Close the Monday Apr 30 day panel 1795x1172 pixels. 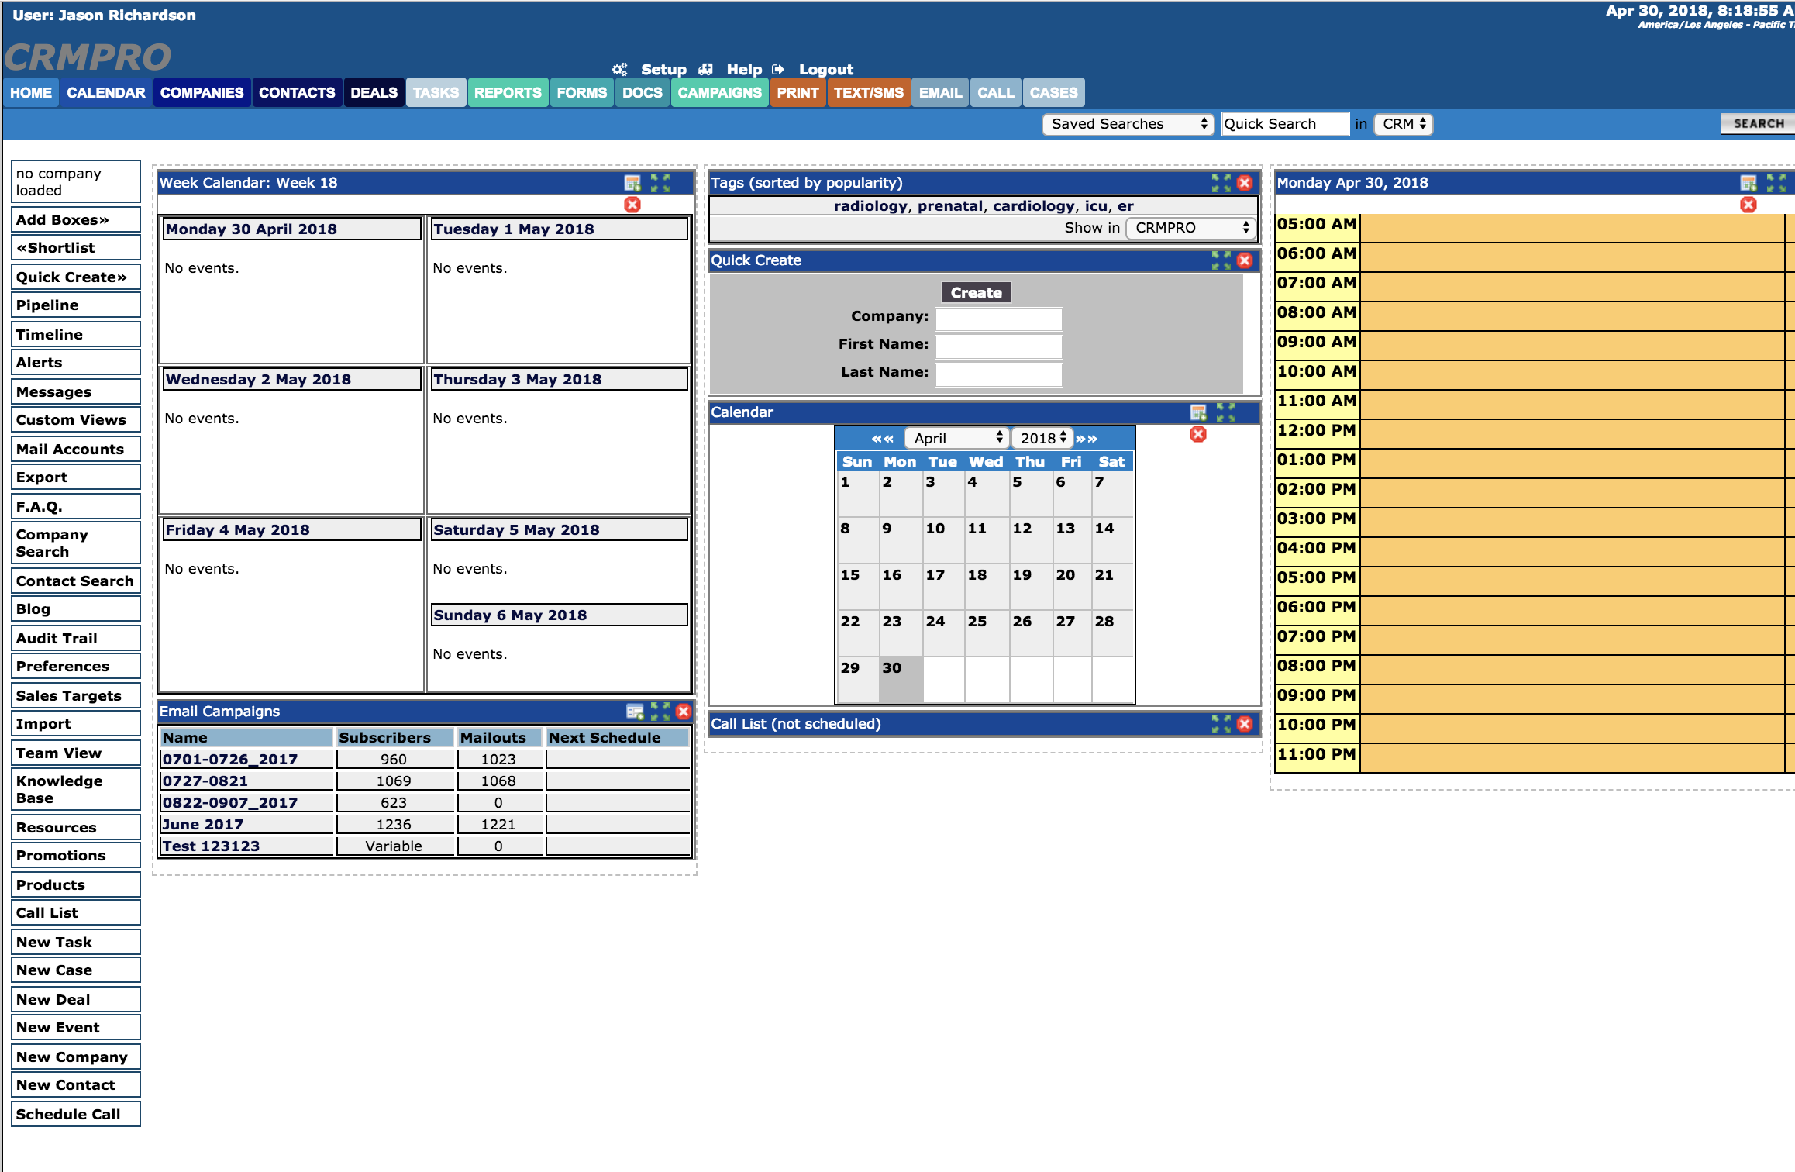(1748, 205)
